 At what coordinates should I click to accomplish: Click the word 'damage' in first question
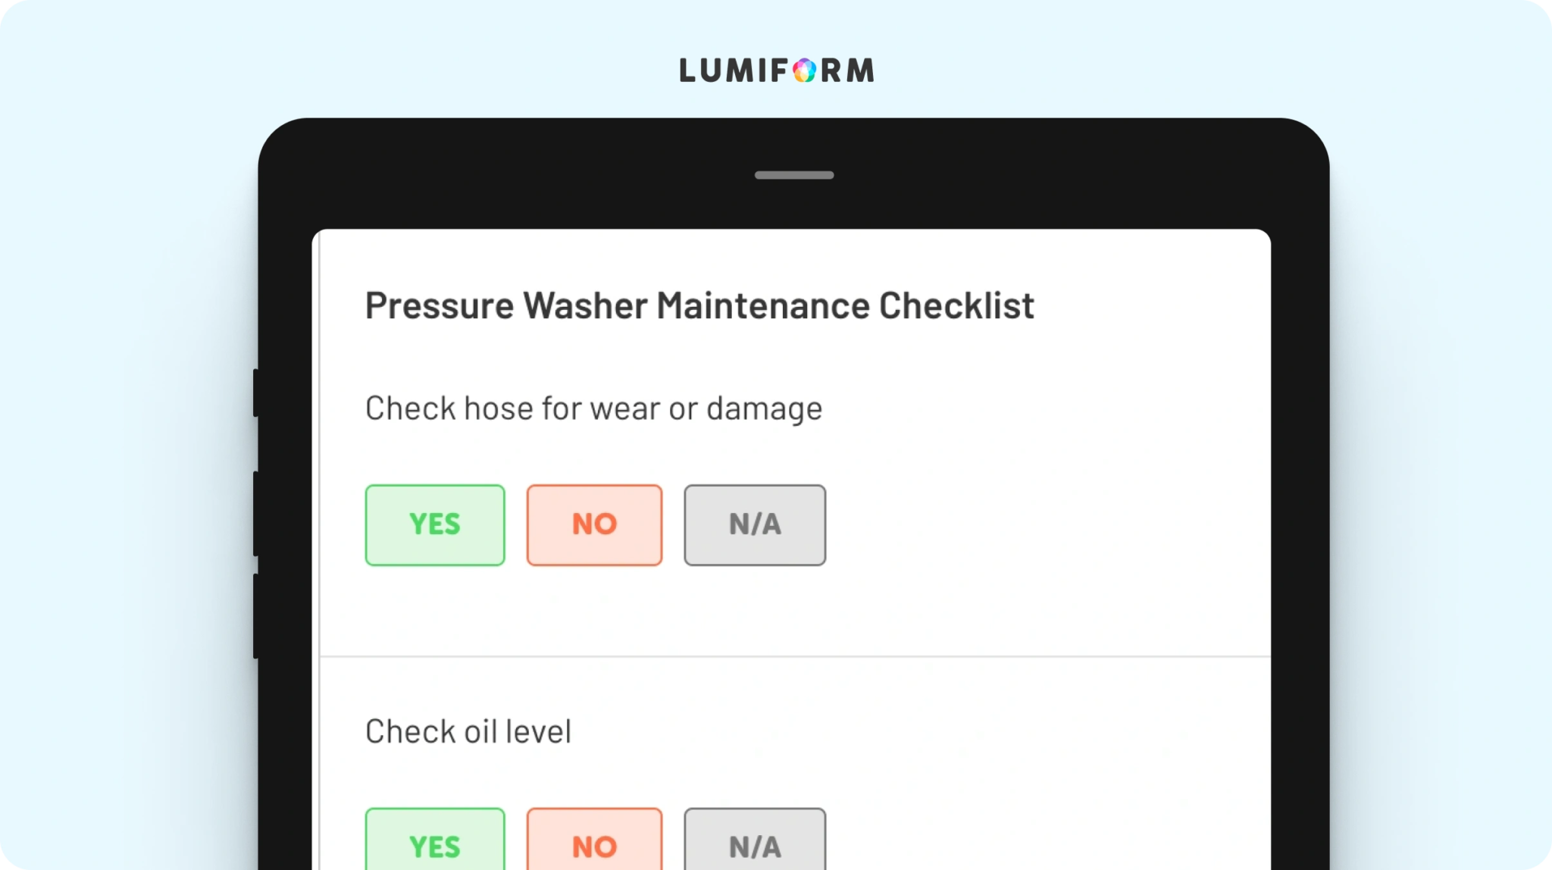(765, 410)
